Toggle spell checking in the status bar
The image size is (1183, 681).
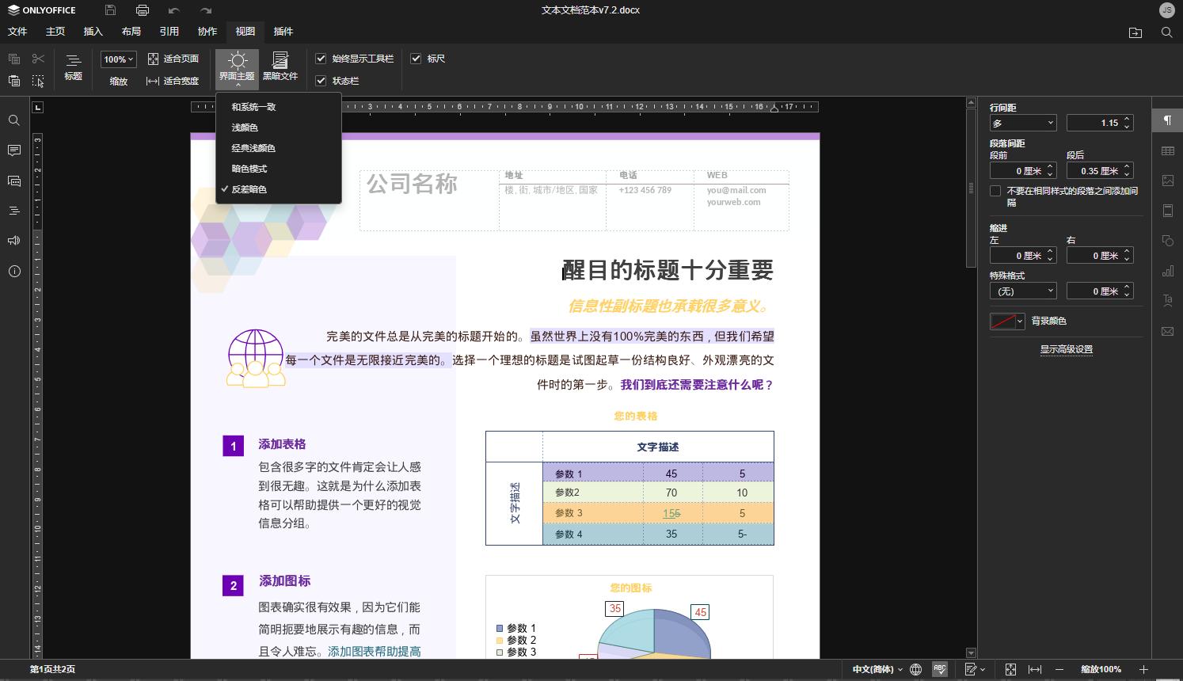click(939, 669)
